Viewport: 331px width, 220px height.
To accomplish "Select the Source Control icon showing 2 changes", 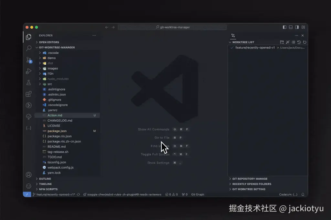I will (x=28, y=60).
